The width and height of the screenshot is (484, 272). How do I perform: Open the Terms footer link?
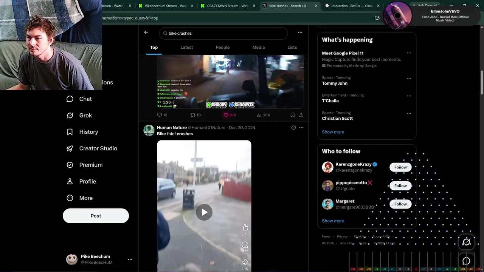[326, 236]
